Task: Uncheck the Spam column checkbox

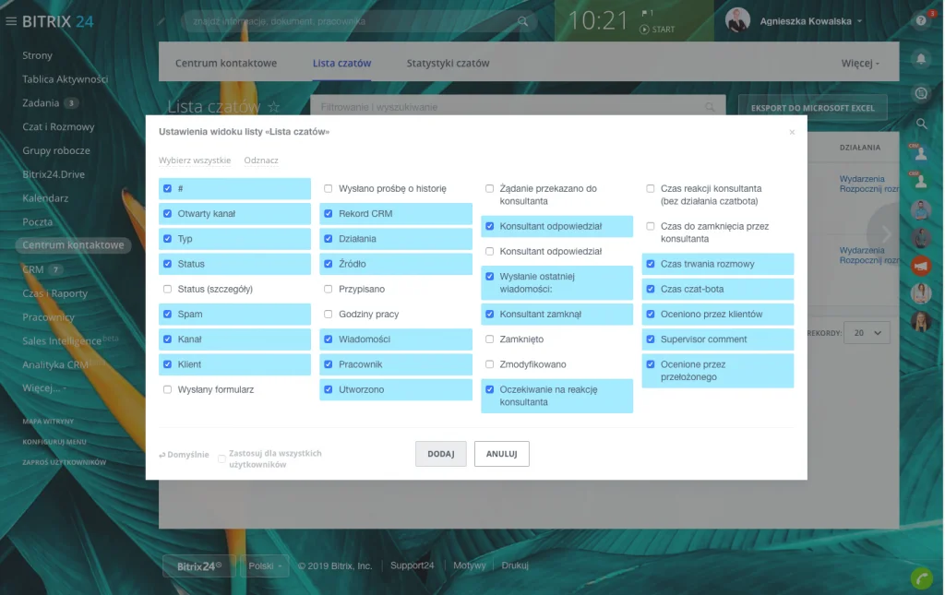Action: [x=167, y=315]
